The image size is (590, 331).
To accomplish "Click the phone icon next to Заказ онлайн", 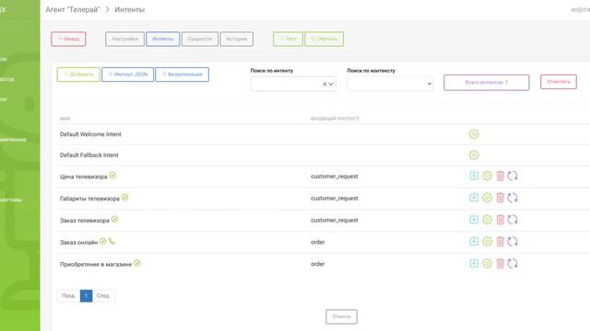I will click(x=112, y=241).
